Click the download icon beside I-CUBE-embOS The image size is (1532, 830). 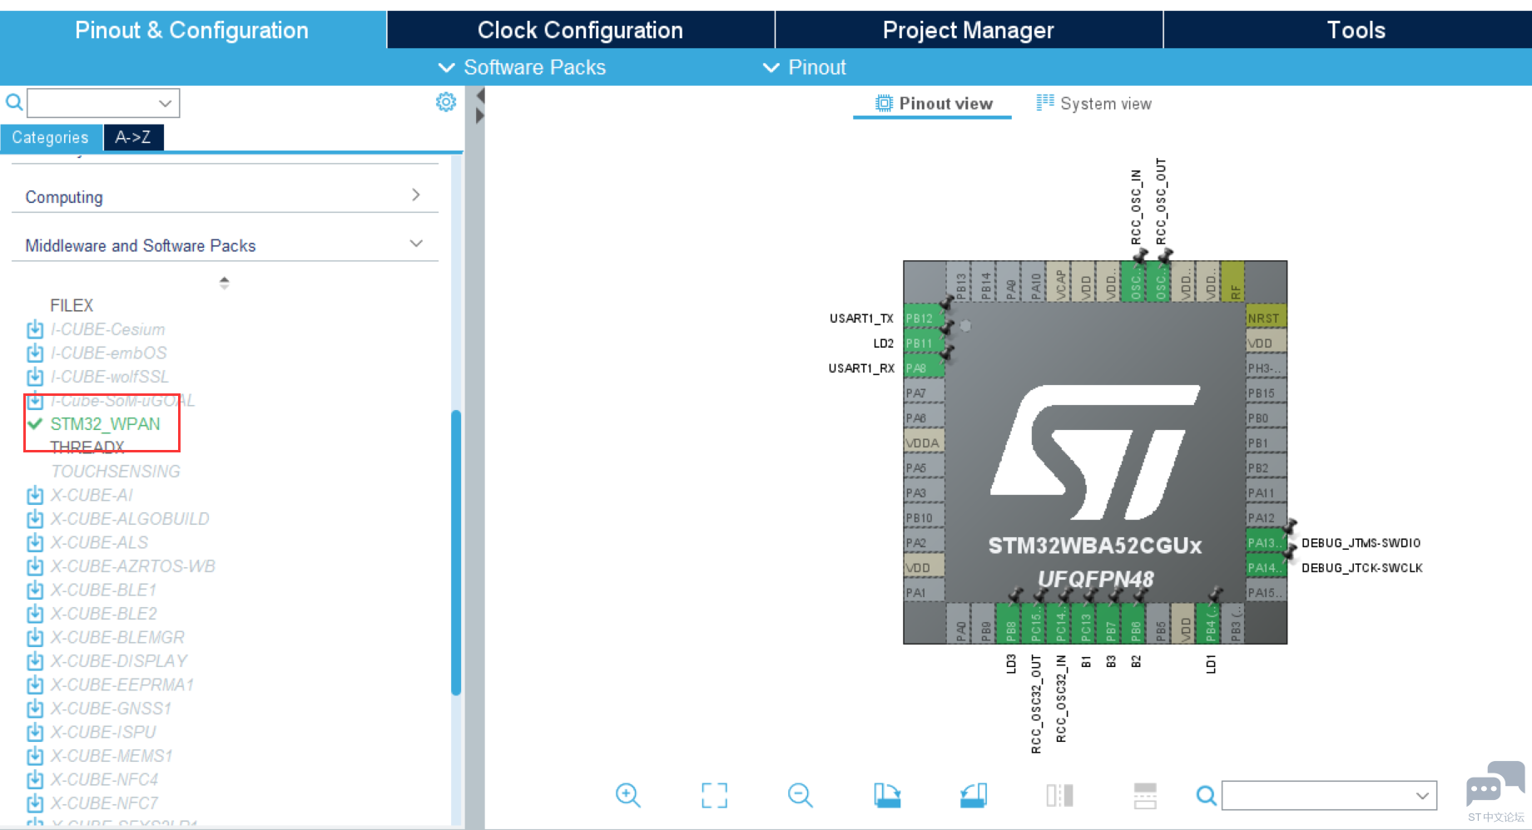pos(35,353)
